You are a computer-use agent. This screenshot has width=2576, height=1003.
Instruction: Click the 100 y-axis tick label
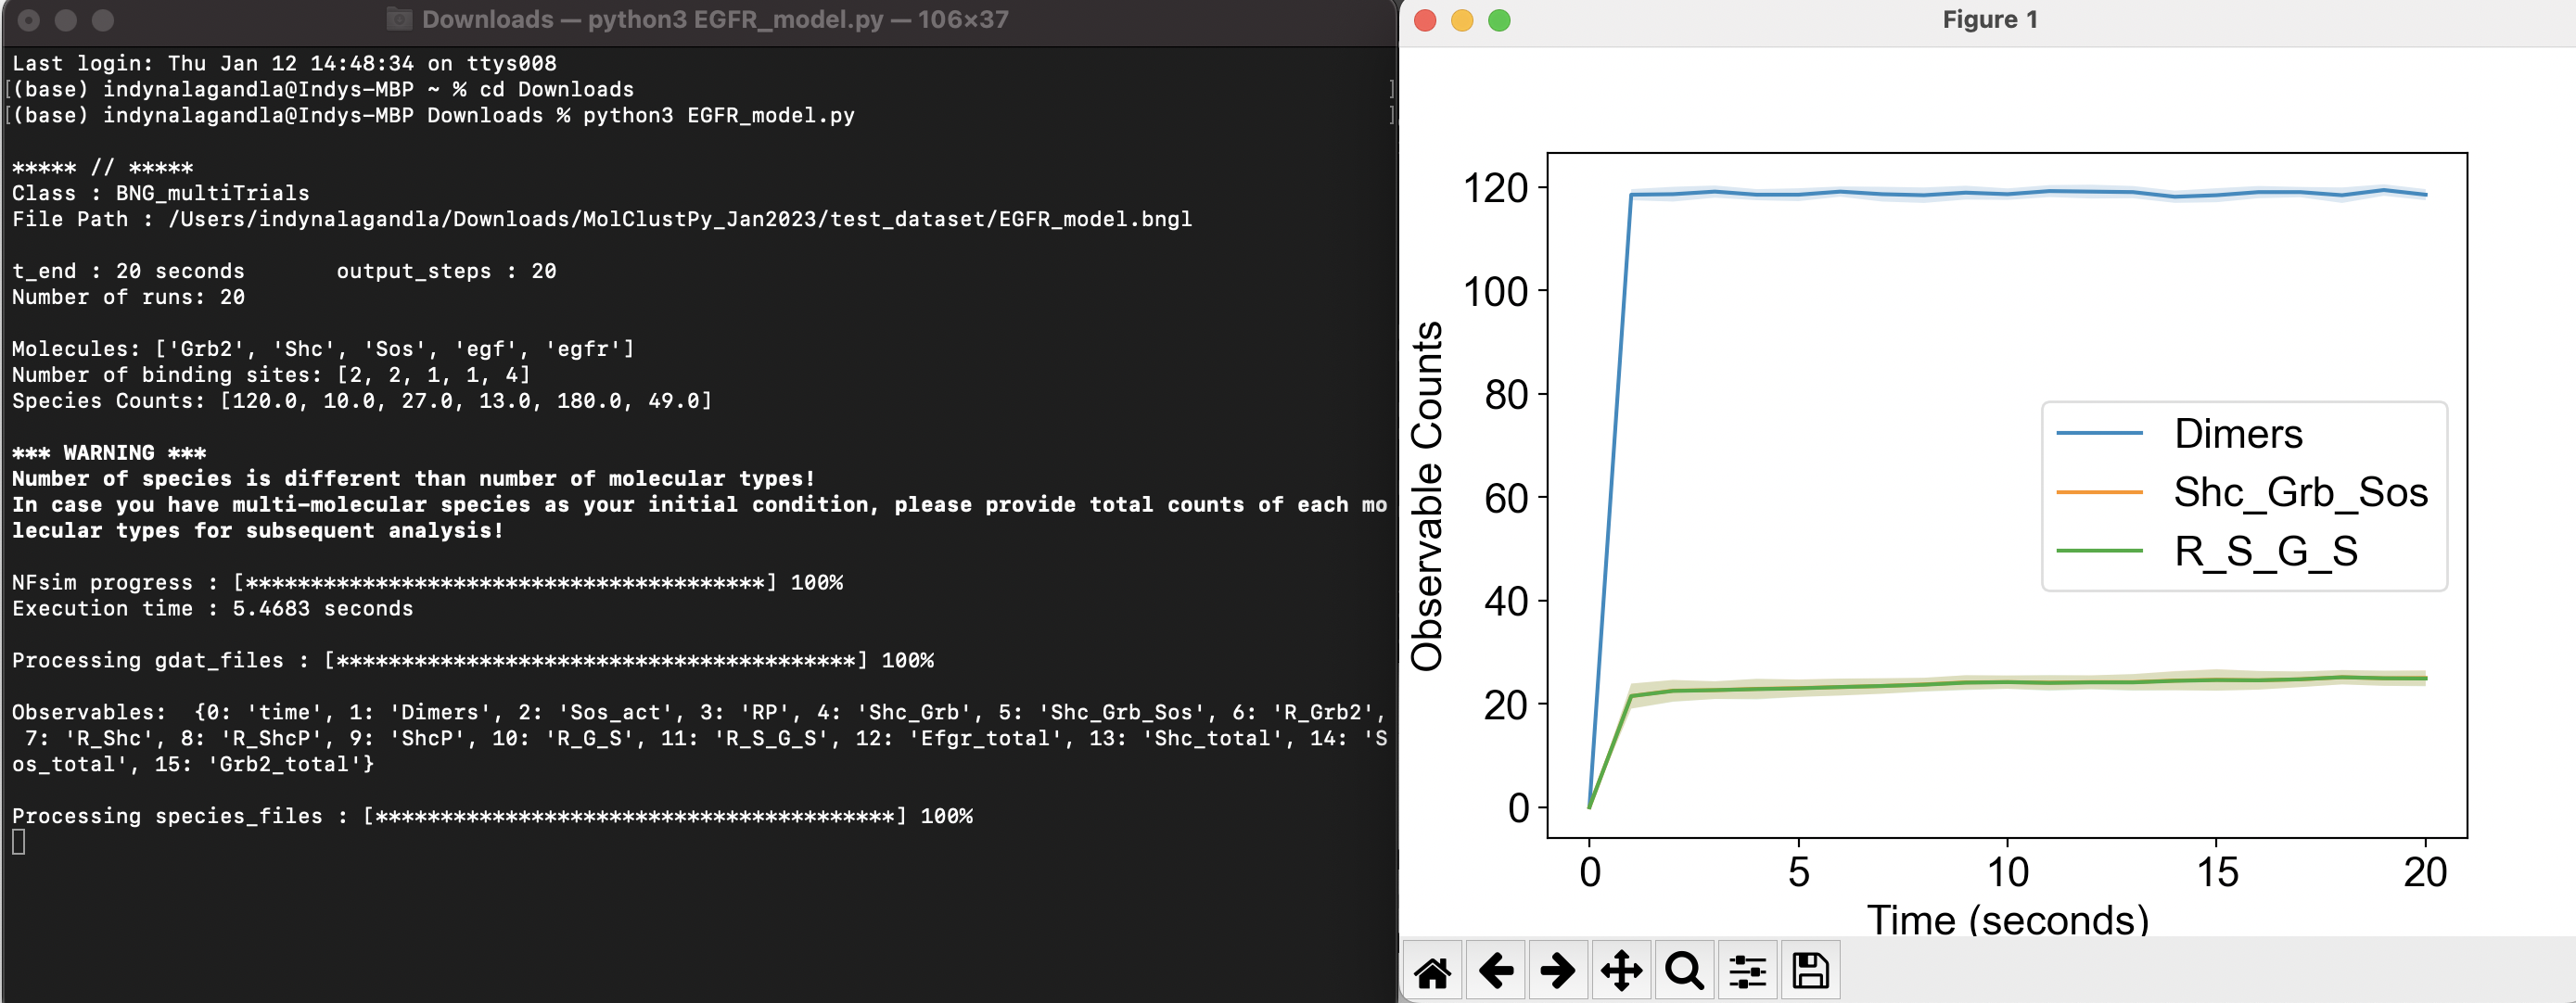click(x=1495, y=291)
